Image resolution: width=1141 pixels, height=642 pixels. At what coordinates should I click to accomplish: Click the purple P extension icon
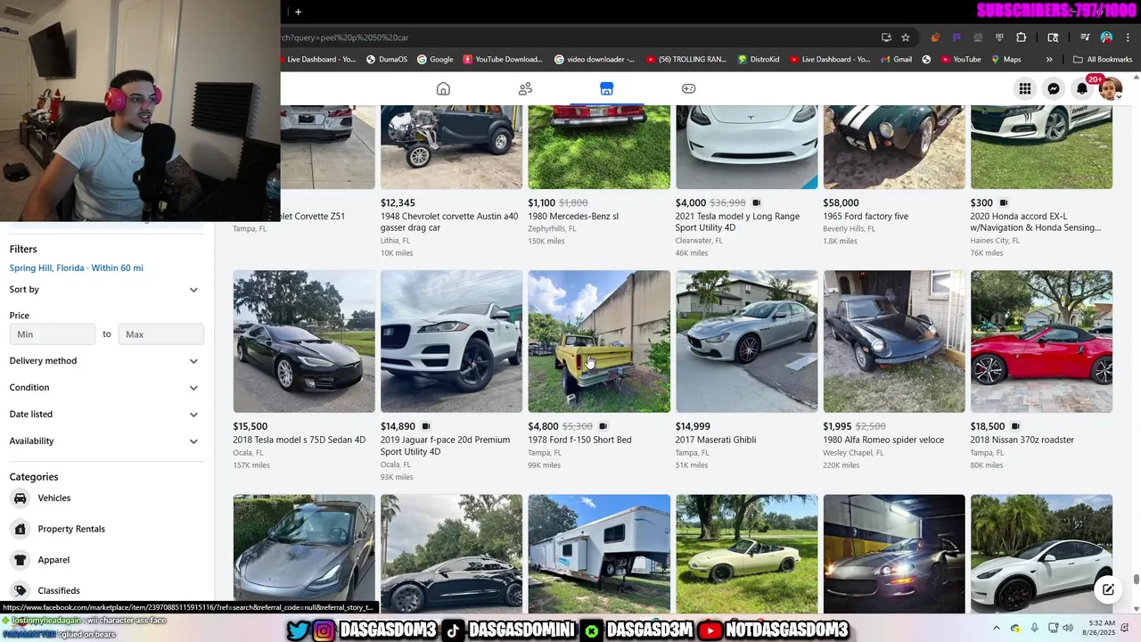(x=956, y=37)
